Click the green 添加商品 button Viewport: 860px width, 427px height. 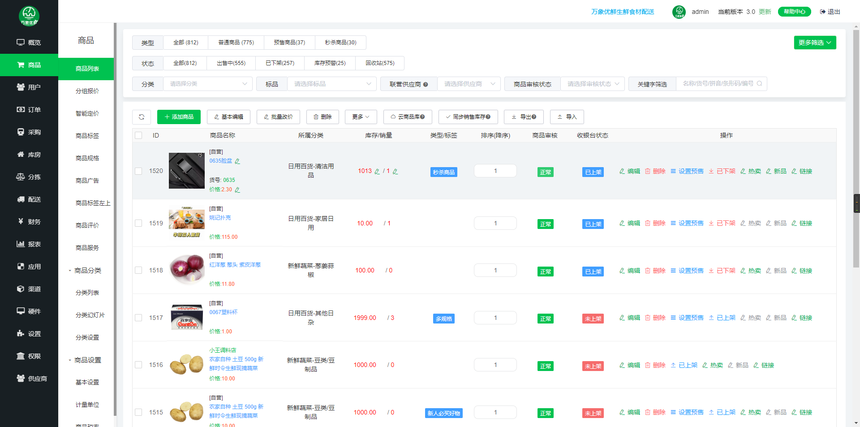(179, 117)
